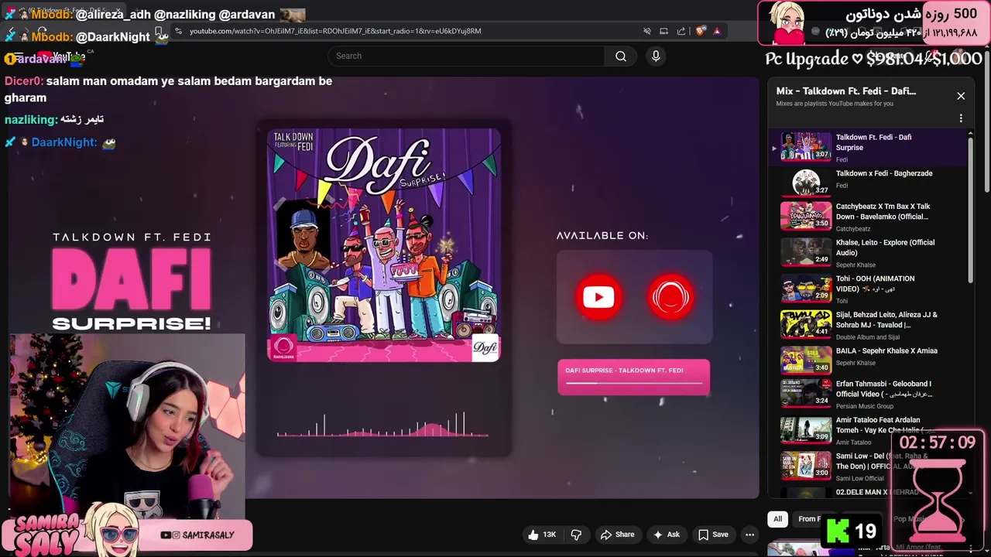Click the playlist panel scrollbar thumb
Screen dimensions: 991x557
point(969,209)
